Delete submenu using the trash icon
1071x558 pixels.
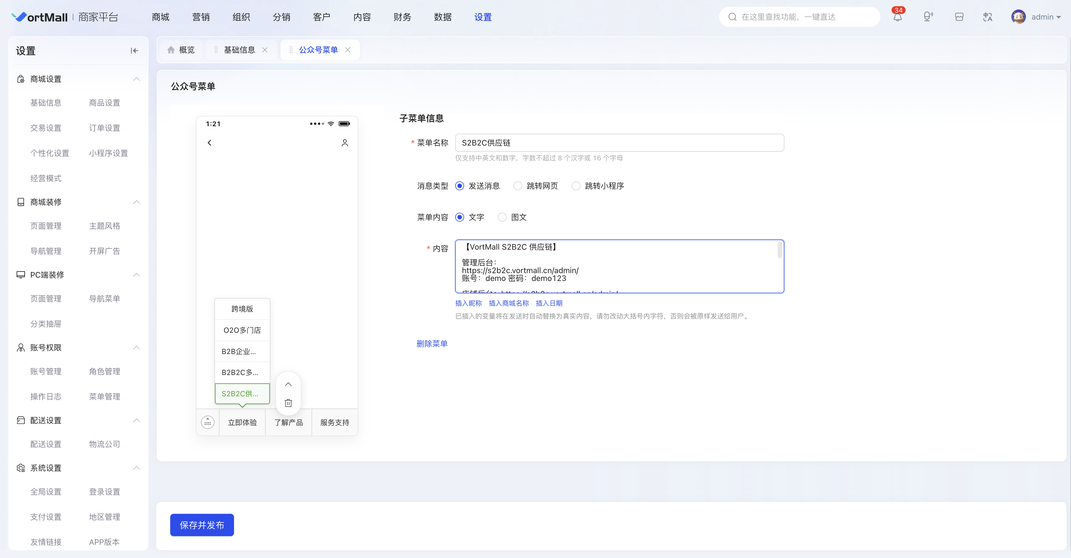point(288,403)
